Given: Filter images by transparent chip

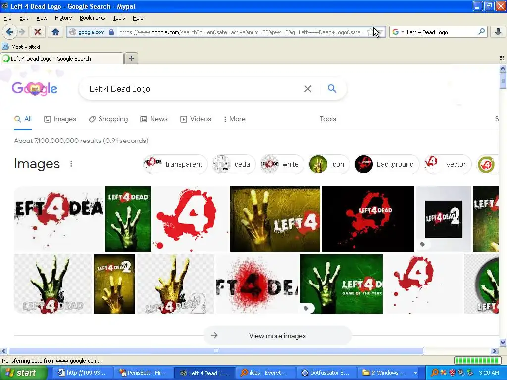Looking at the screenshot, I should (x=175, y=164).
